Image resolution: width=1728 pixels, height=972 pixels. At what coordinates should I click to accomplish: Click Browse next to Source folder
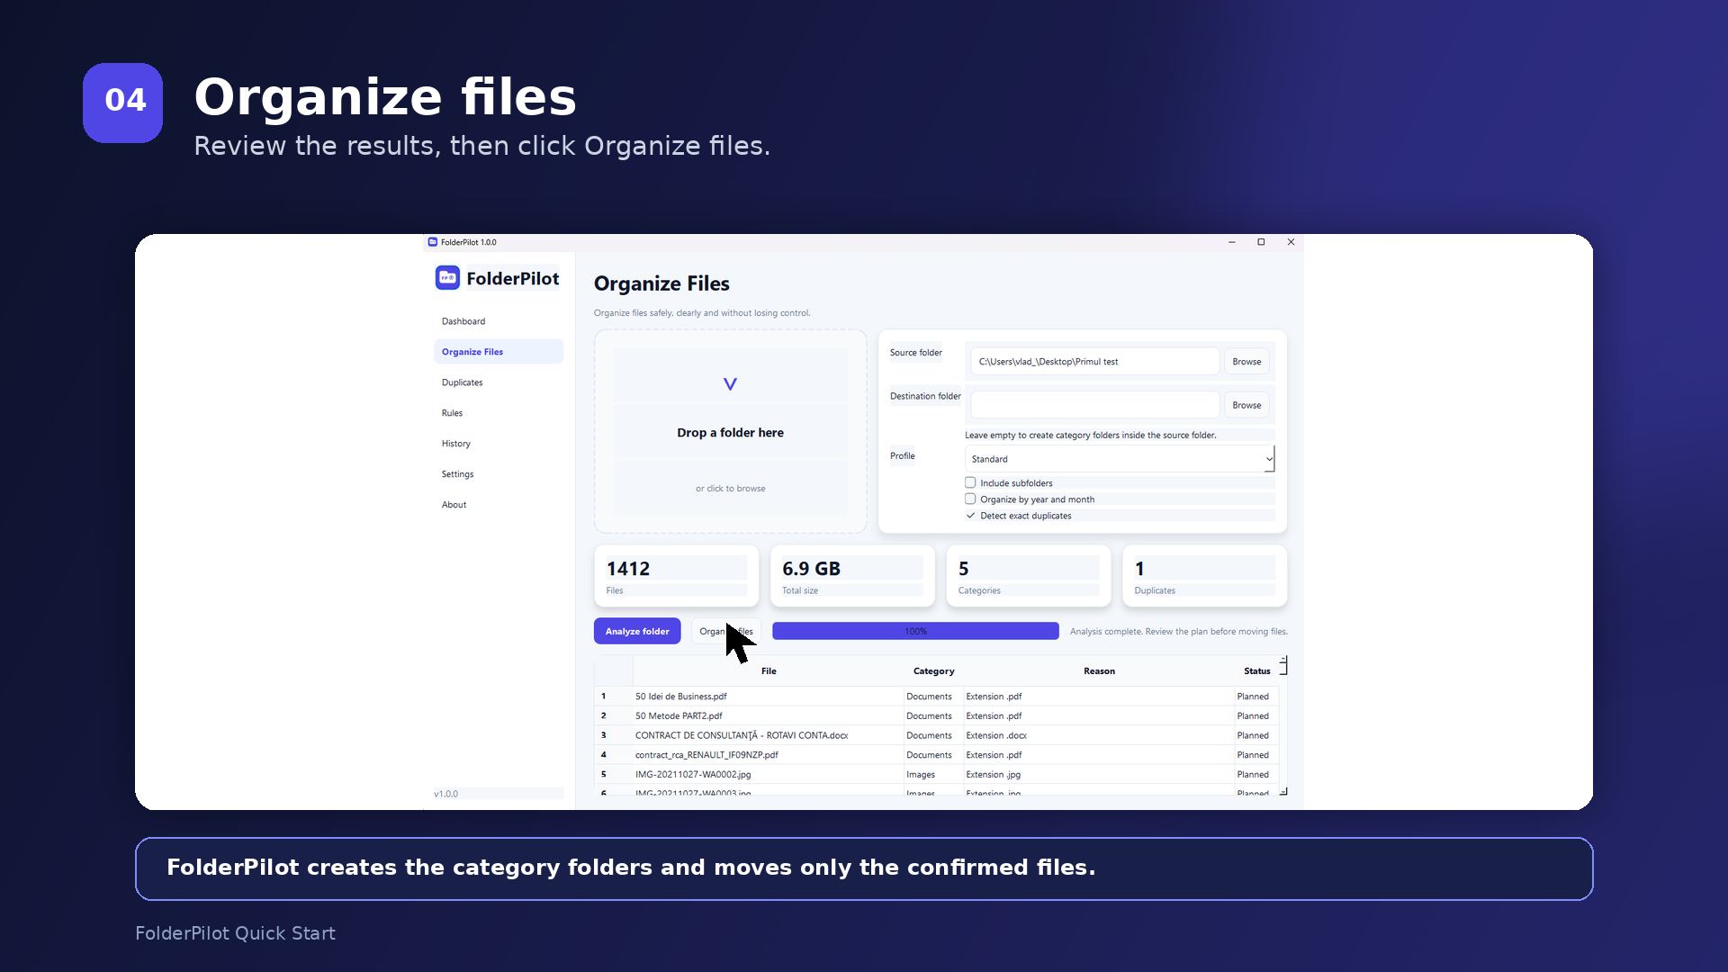[1246, 362]
